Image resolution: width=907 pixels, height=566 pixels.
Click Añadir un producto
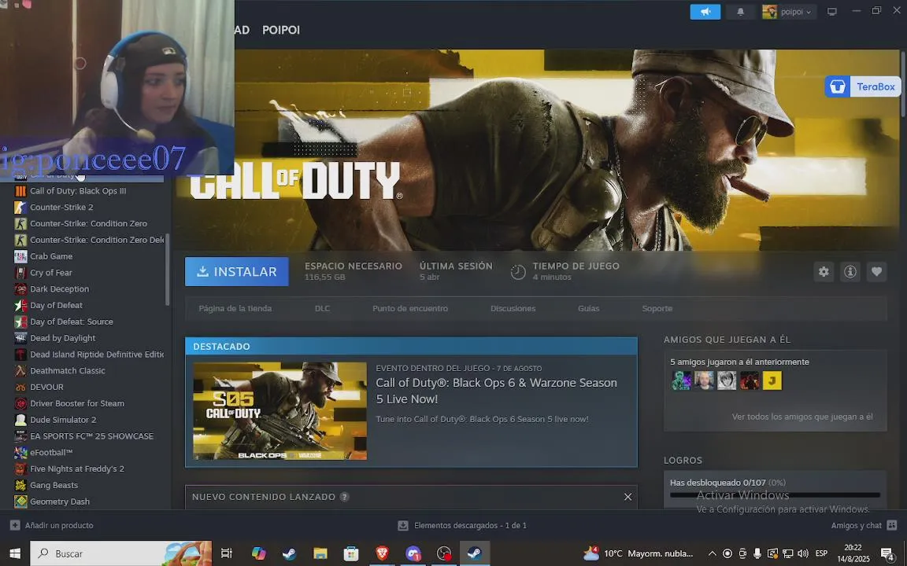[x=51, y=525]
